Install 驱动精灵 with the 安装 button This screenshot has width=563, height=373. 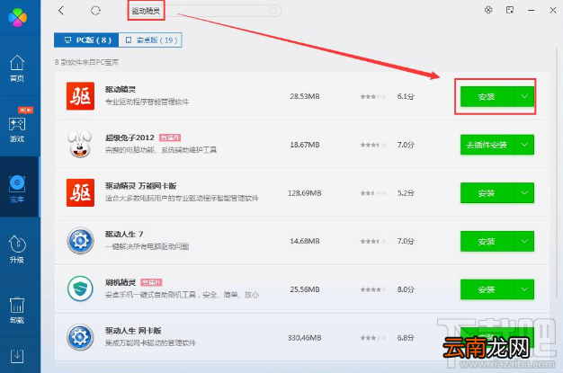[x=487, y=96]
